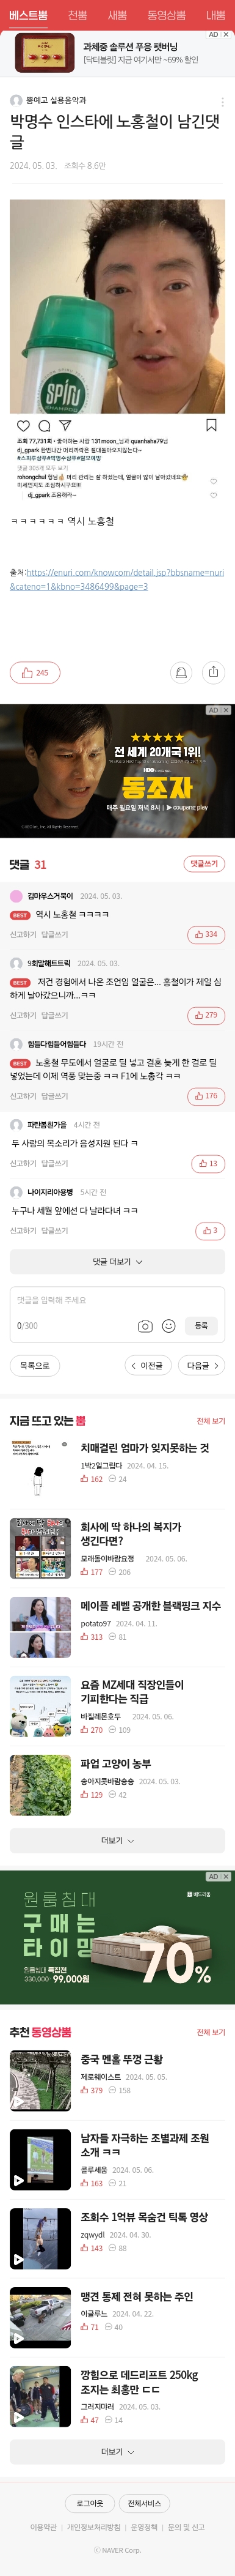Open the 동영상봄 tab
Image resolution: width=235 pixels, height=2576 pixels.
[166, 15]
